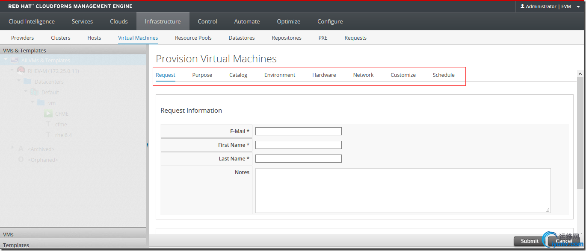Click the Archived A icon
Image resolution: width=586 pixels, height=251 pixels.
[21, 149]
